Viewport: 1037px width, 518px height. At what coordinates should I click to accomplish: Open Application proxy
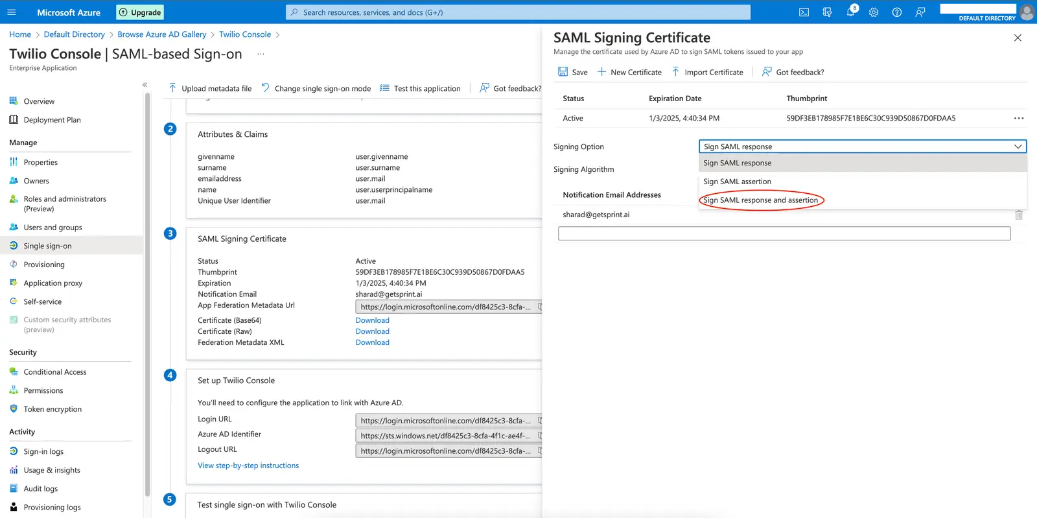[x=52, y=283]
